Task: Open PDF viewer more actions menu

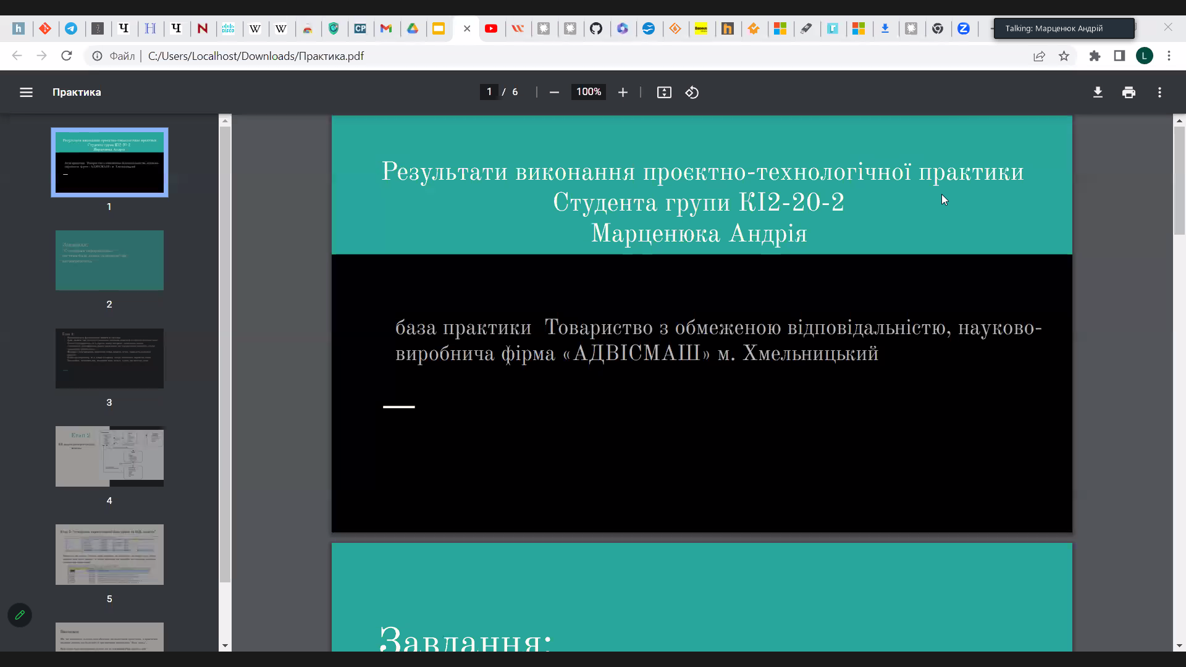Action: pos(1159,92)
